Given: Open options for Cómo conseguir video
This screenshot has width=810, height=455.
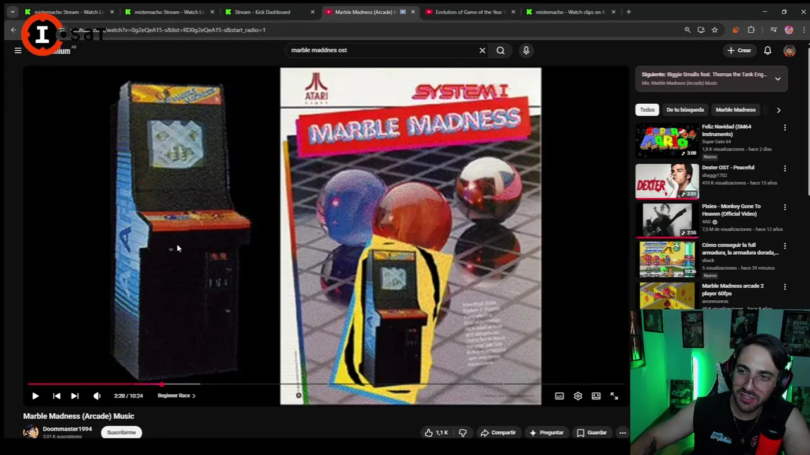Looking at the screenshot, I should tap(785, 246).
